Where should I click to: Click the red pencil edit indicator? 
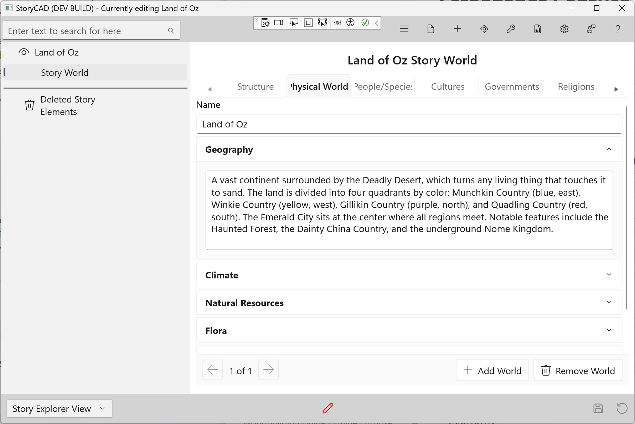[x=328, y=408]
